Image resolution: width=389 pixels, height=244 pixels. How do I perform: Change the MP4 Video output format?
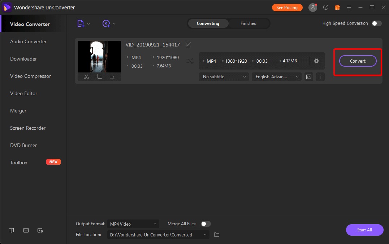point(133,223)
